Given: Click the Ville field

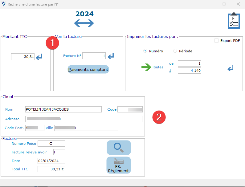Looking at the screenshot, I should click(x=86, y=128).
